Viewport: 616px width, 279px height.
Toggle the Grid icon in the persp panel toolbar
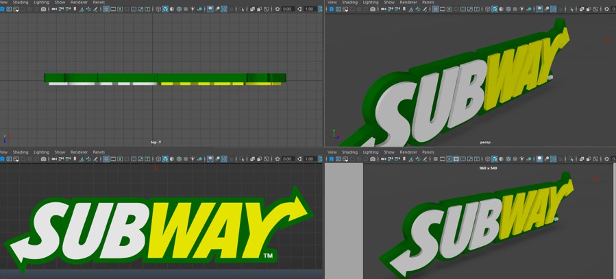436,9
